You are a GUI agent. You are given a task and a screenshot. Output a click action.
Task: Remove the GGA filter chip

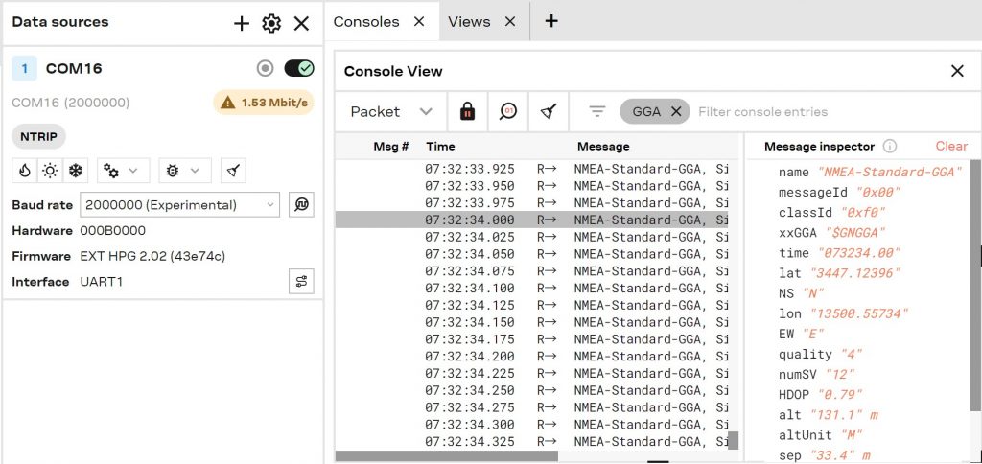click(x=676, y=111)
